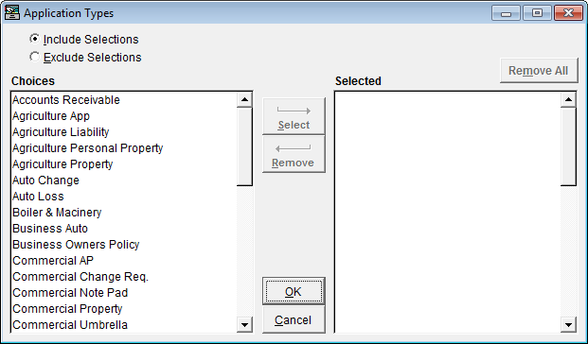The height and width of the screenshot is (344, 588).
Task: Click the Choices list scroll up arrow
Action: point(244,99)
